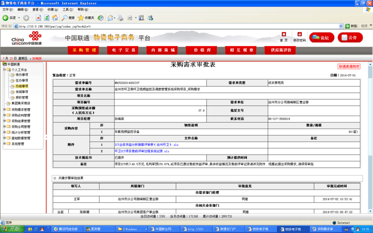Viewport: 373px width, 233px height.
Task: Select 办结事项 in the sidebar tree
Action: point(21,86)
